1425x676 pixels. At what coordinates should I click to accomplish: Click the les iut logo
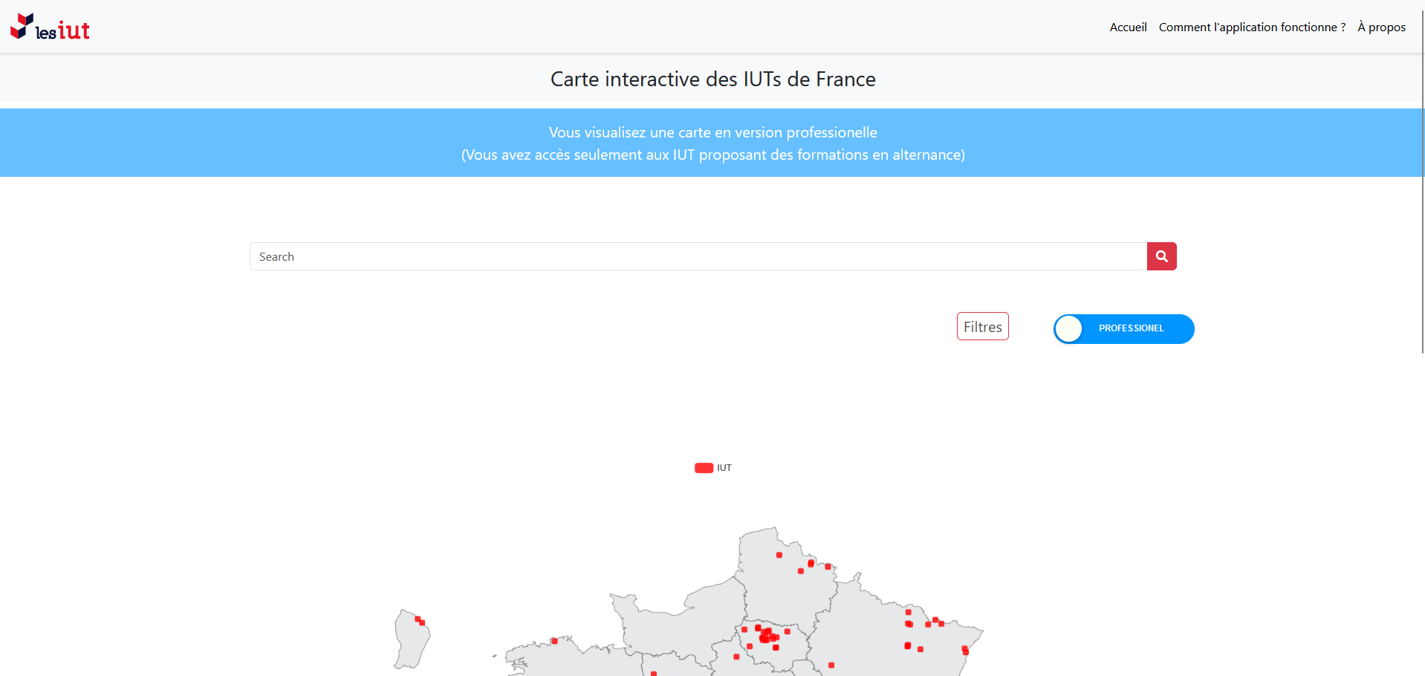(50, 27)
